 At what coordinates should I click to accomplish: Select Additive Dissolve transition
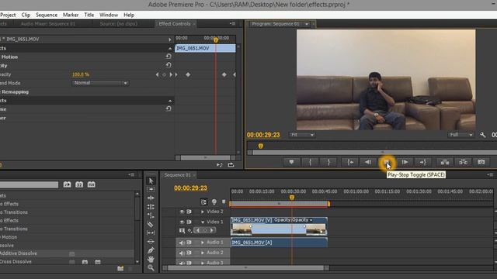coord(19,253)
